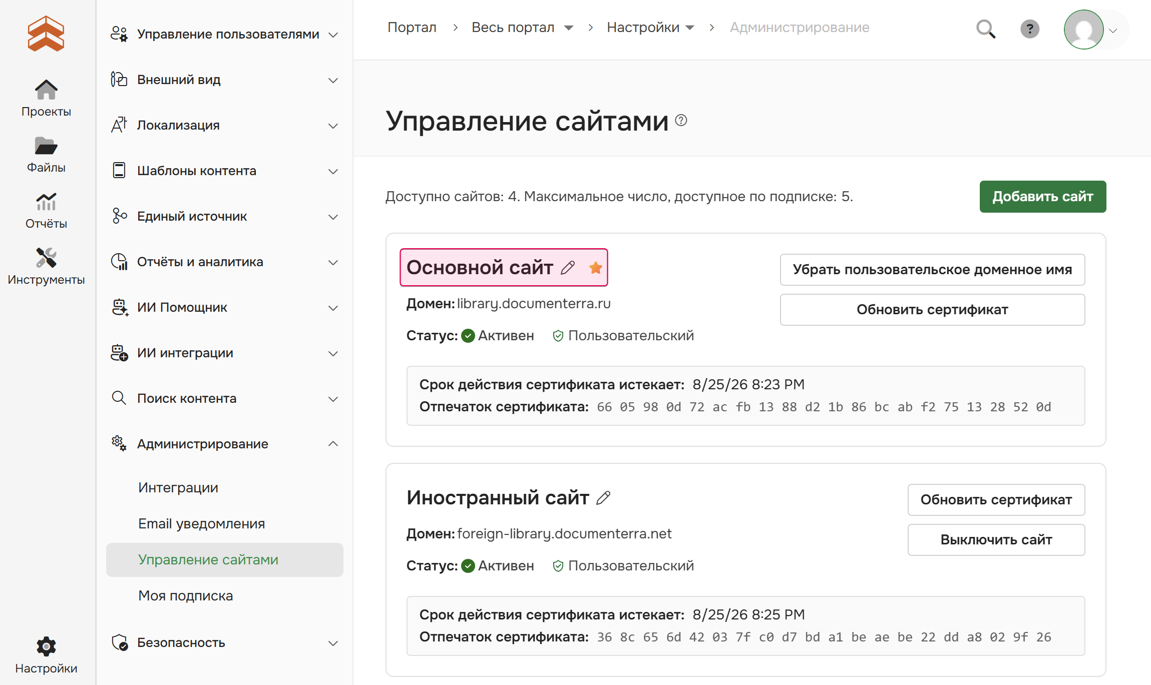Click Отчёты и аналитика chart icon
The height and width of the screenshot is (685, 1151).
(x=119, y=262)
